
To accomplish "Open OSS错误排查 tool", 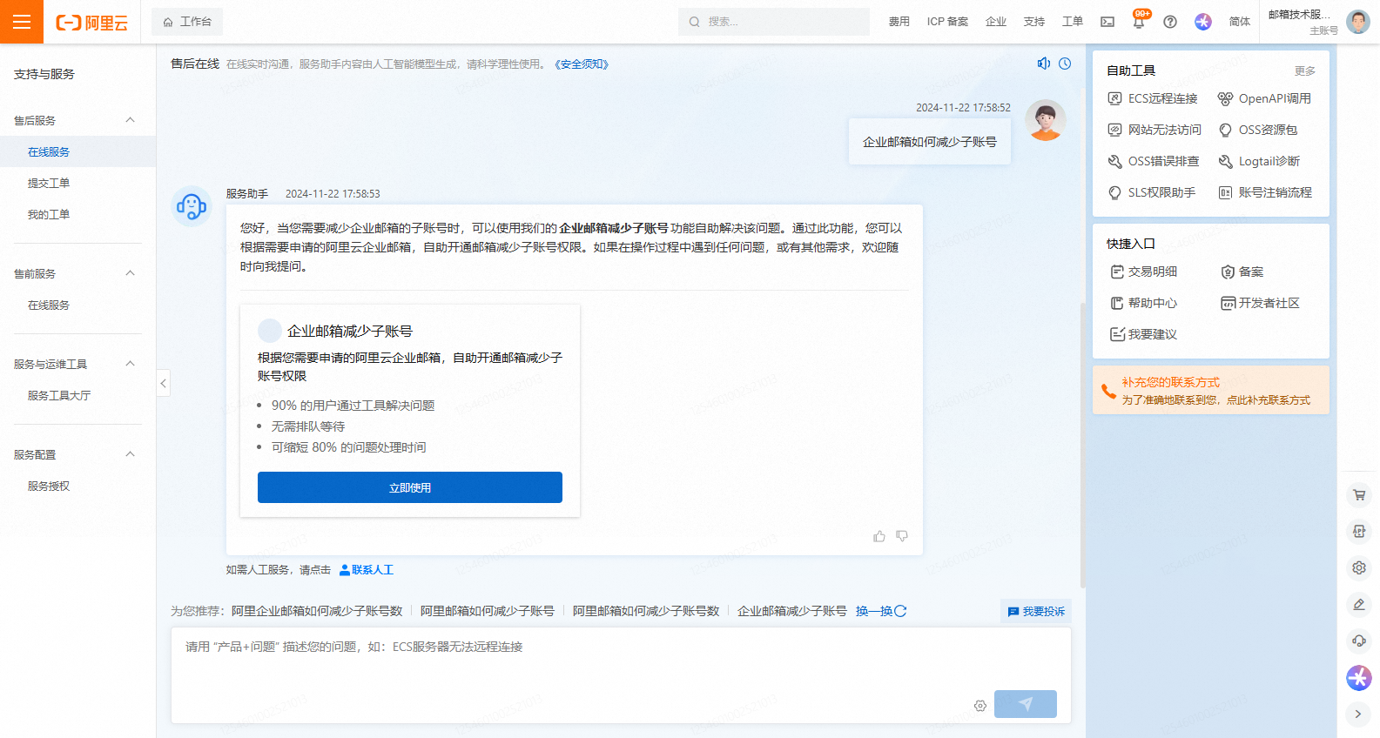I will pyautogui.click(x=1154, y=161).
